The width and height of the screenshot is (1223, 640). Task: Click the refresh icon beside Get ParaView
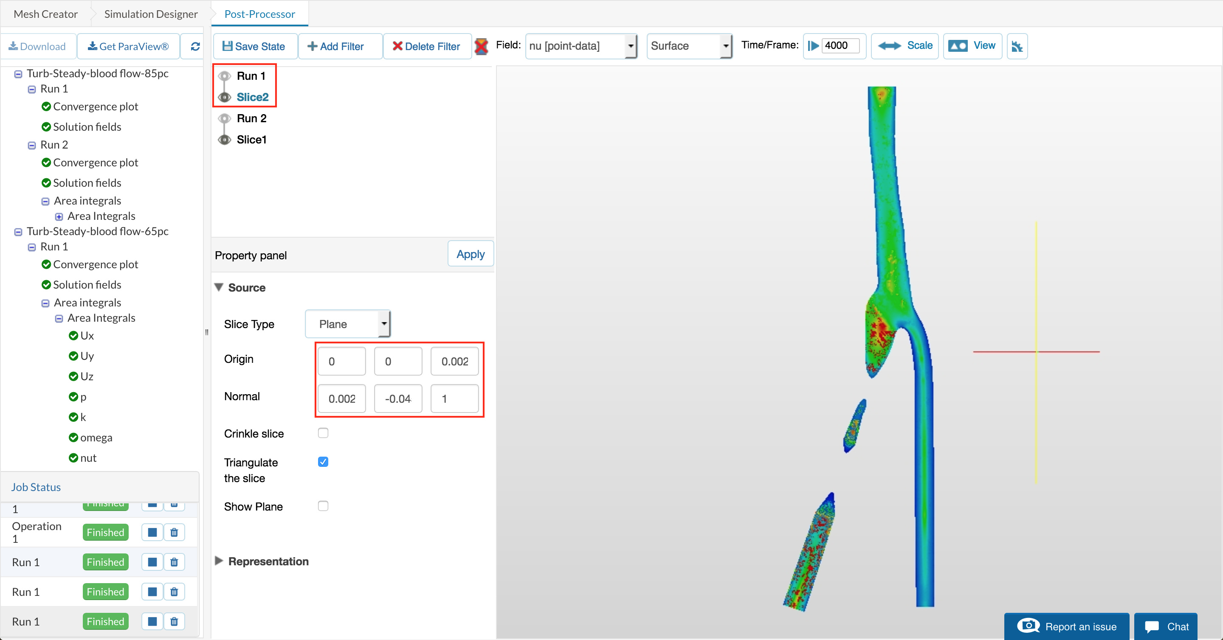click(195, 46)
